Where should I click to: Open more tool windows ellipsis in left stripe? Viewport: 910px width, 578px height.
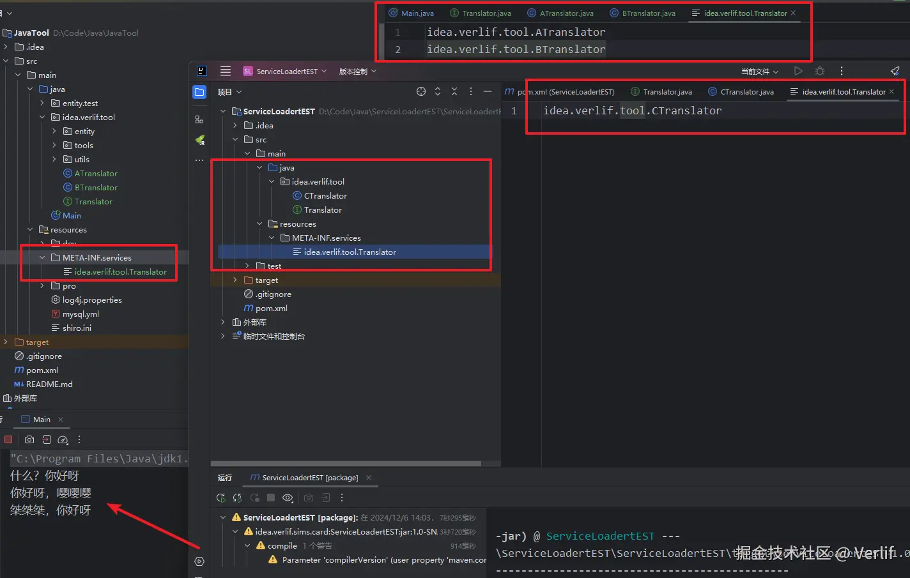click(199, 160)
